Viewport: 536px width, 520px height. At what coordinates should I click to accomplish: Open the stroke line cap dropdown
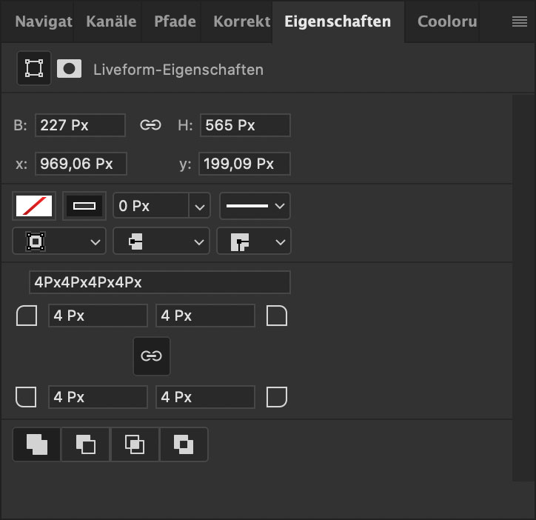(x=161, y=241)
